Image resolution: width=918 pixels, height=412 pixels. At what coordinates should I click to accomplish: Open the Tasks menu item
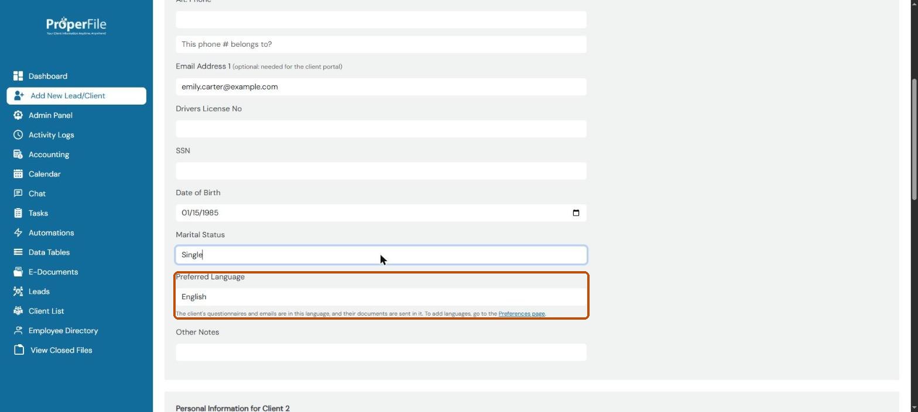tap(39, 213)
